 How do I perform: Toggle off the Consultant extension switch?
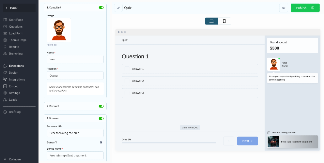coord(101,7)
